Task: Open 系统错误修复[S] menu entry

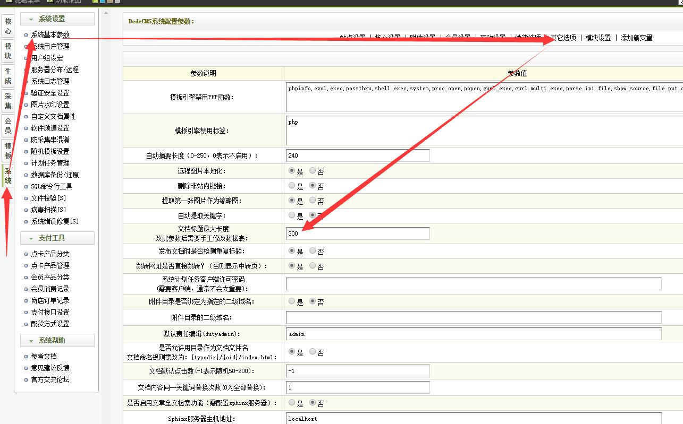Action: pyautogui.click(x=55, y=221)
